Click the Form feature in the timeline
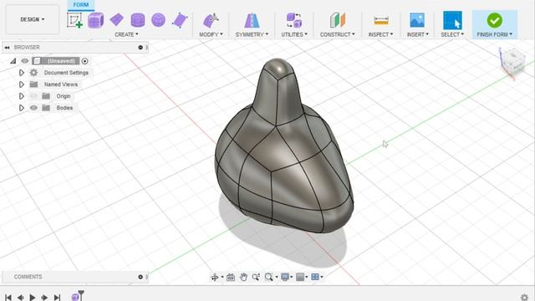535x301 pixels. [75, 298]
